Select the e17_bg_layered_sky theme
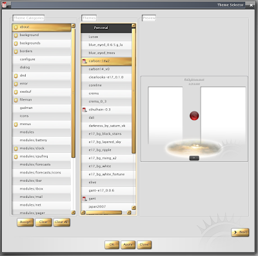Image resolution: width=258 pixels, height=256 pixels. click(x=106, y=143)
